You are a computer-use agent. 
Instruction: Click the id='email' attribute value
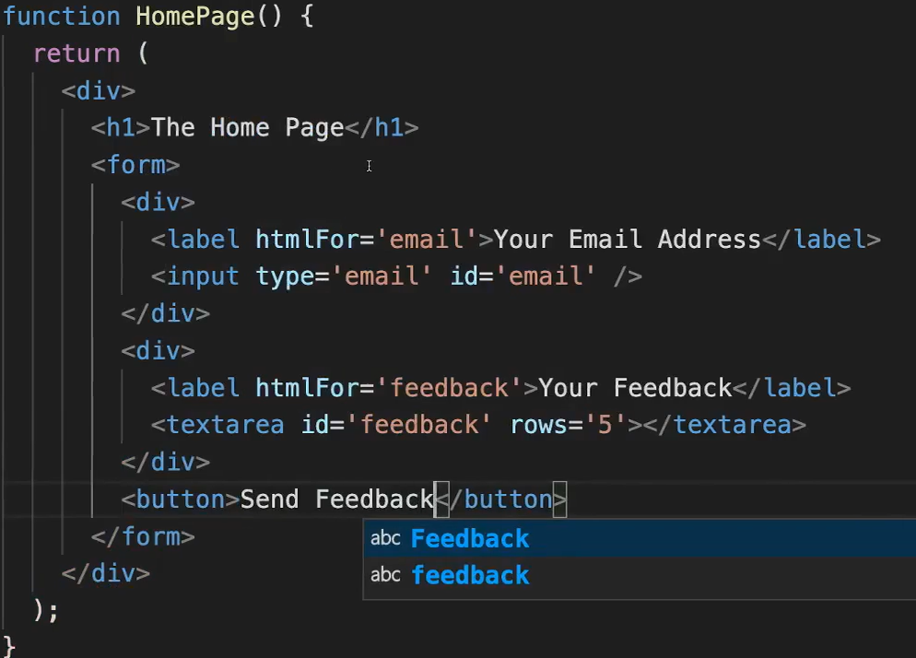click(546, 276)
